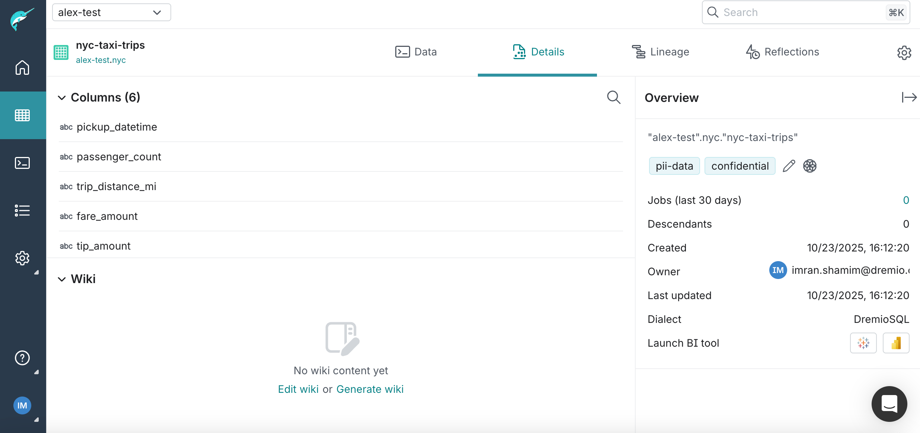Viewport: 920px width, 433px height.
Task: Switch to the Lineage tab
Action: (661, 52)
